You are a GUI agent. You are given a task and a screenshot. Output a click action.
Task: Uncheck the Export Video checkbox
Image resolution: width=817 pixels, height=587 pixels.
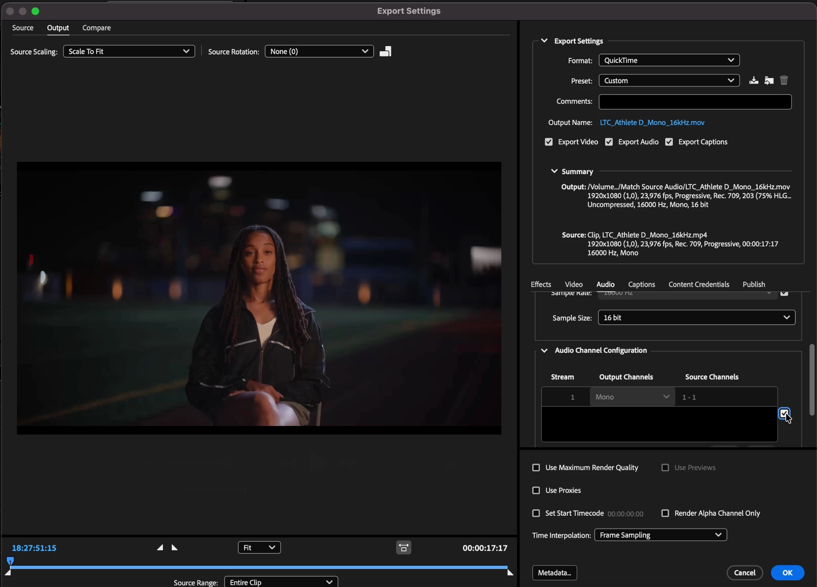coord(549,142)
